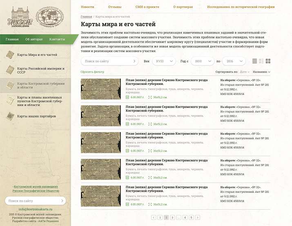This screenshot has height=226, width=292.
Task: Open Отзывы in top menu
Action: point(115,7)
